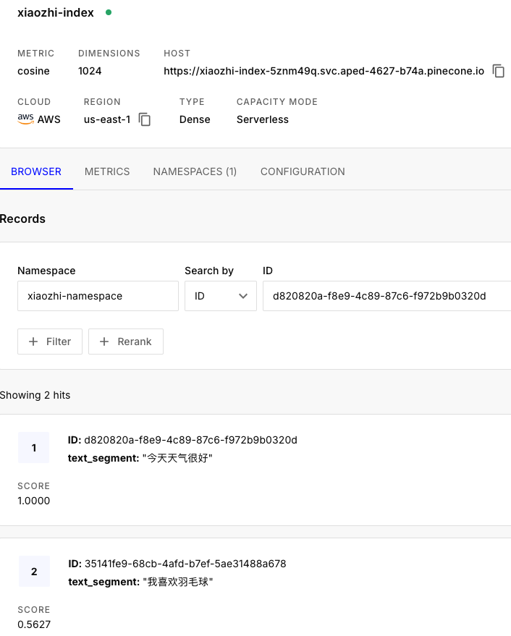Image resolution: width=511 pixels, height=636 pixels.
Task: Click the cosine metric value
Action: click(x=33, y=71)
